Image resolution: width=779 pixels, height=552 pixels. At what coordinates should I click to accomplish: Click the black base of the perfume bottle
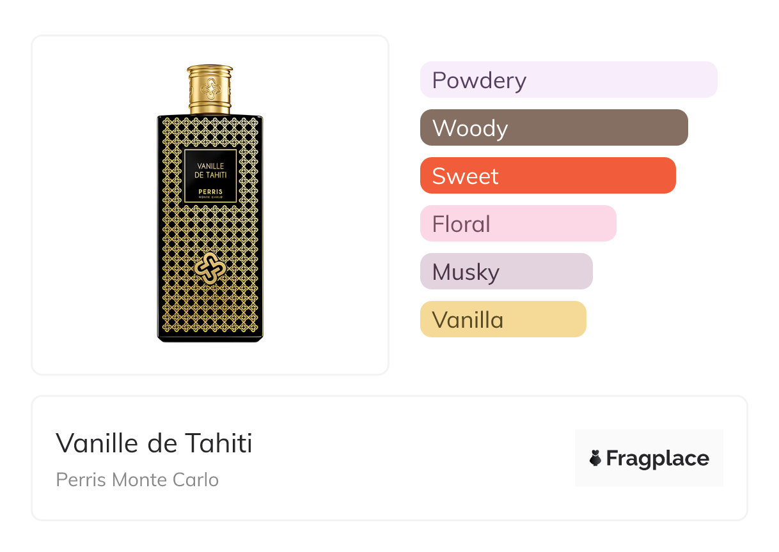(x=210, y=337)
